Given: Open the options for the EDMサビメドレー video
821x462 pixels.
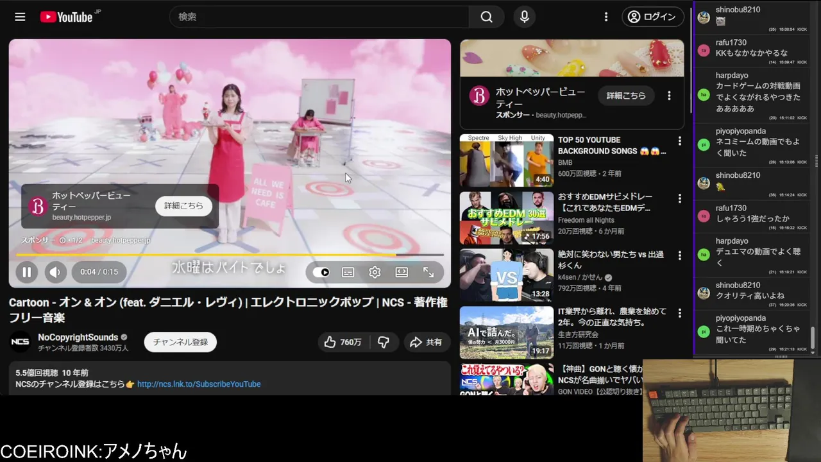Looking at the screenshot, I should tap(680, 198).
